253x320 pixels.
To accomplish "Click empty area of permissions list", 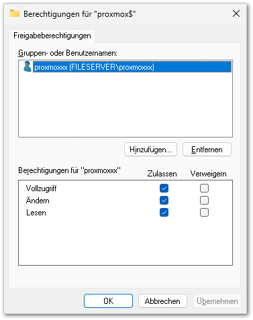I will tap(125, 242).
